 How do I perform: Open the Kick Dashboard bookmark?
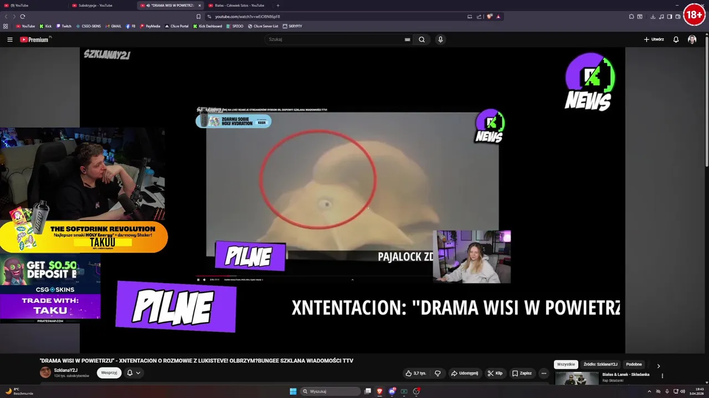pyautogui.click(x=208, y=26)
